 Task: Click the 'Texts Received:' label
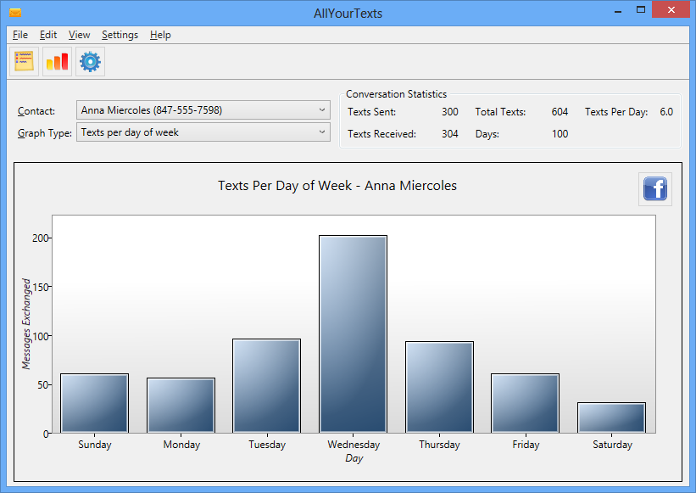point(381,134)
